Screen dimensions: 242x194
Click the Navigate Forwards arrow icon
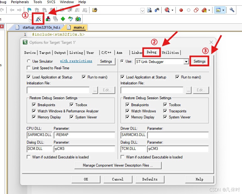pyautogui.click(x=19, y=10)
